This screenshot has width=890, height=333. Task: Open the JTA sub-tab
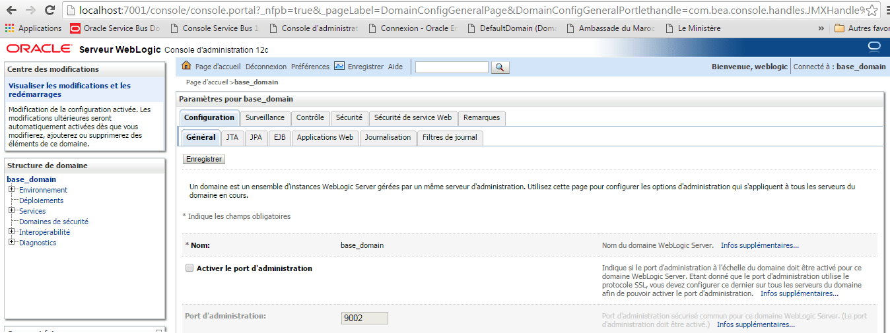pos(232,137)
